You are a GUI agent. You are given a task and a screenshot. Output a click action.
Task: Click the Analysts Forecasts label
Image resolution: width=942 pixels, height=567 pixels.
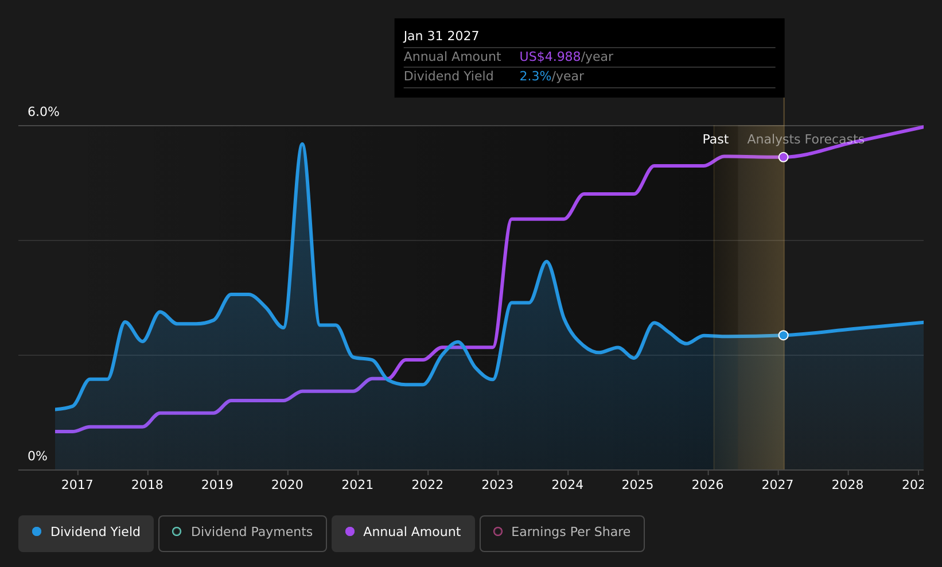(x=805, y=139)
